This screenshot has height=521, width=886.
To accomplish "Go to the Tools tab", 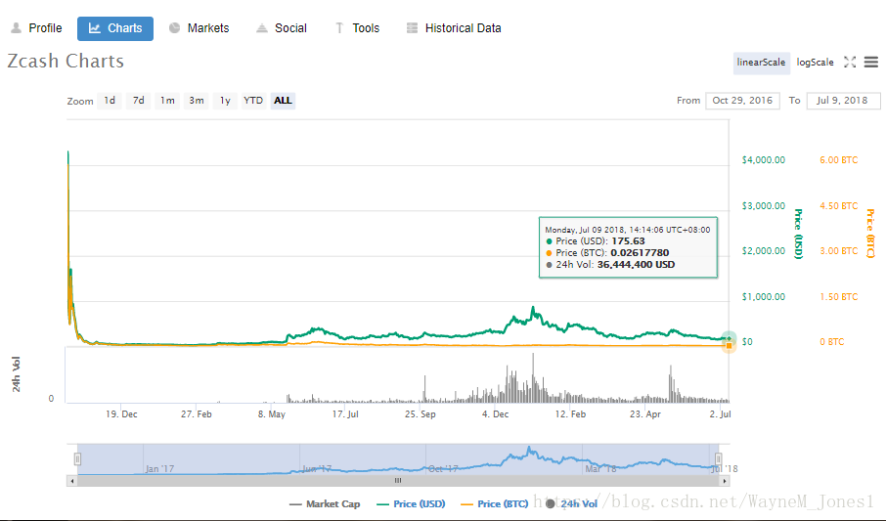I will [x=357, y=28].
